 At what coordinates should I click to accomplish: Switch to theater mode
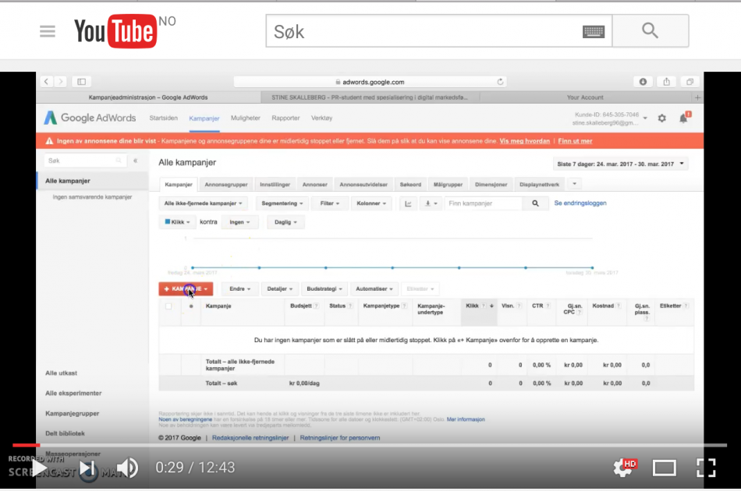pos(664,468)
